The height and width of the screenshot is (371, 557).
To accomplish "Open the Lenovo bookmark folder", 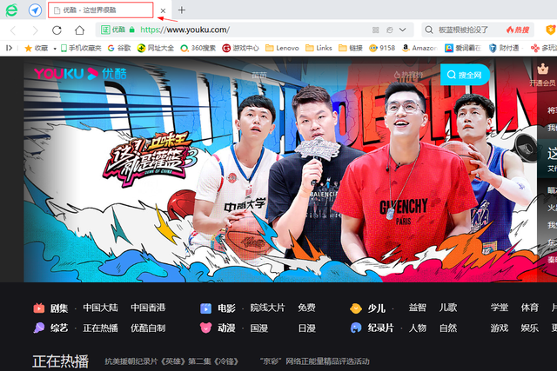I will 282,48.
